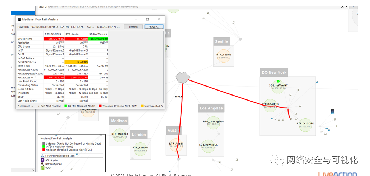Select the SE-LiveWire-LA node

[208, 146]
